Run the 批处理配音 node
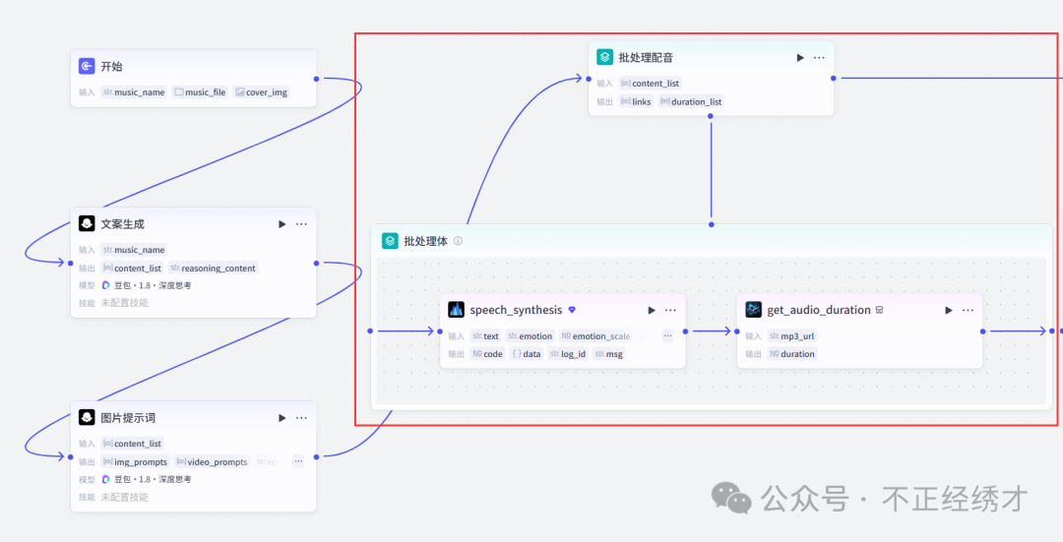The height and width of the screenshot is (542, 1063). pos(800,58)
